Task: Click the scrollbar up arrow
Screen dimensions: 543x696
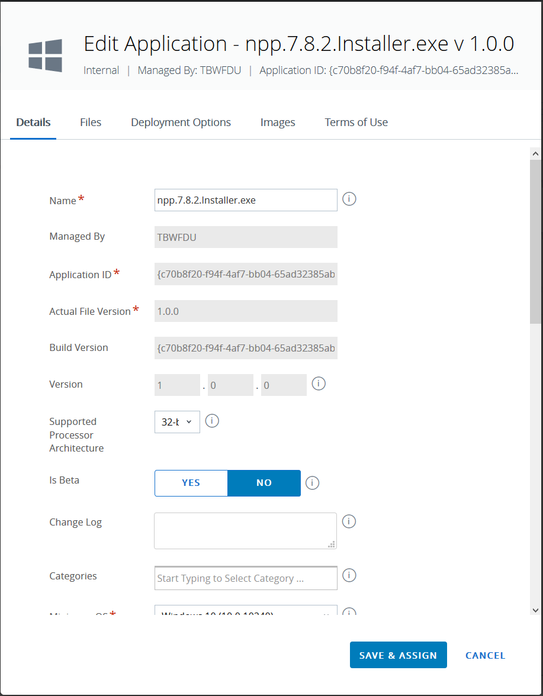Action: click(x=535, y=154)
